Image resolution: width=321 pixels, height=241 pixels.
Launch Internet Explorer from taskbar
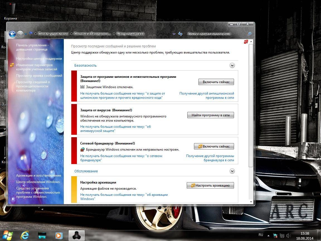pos(25,235)
